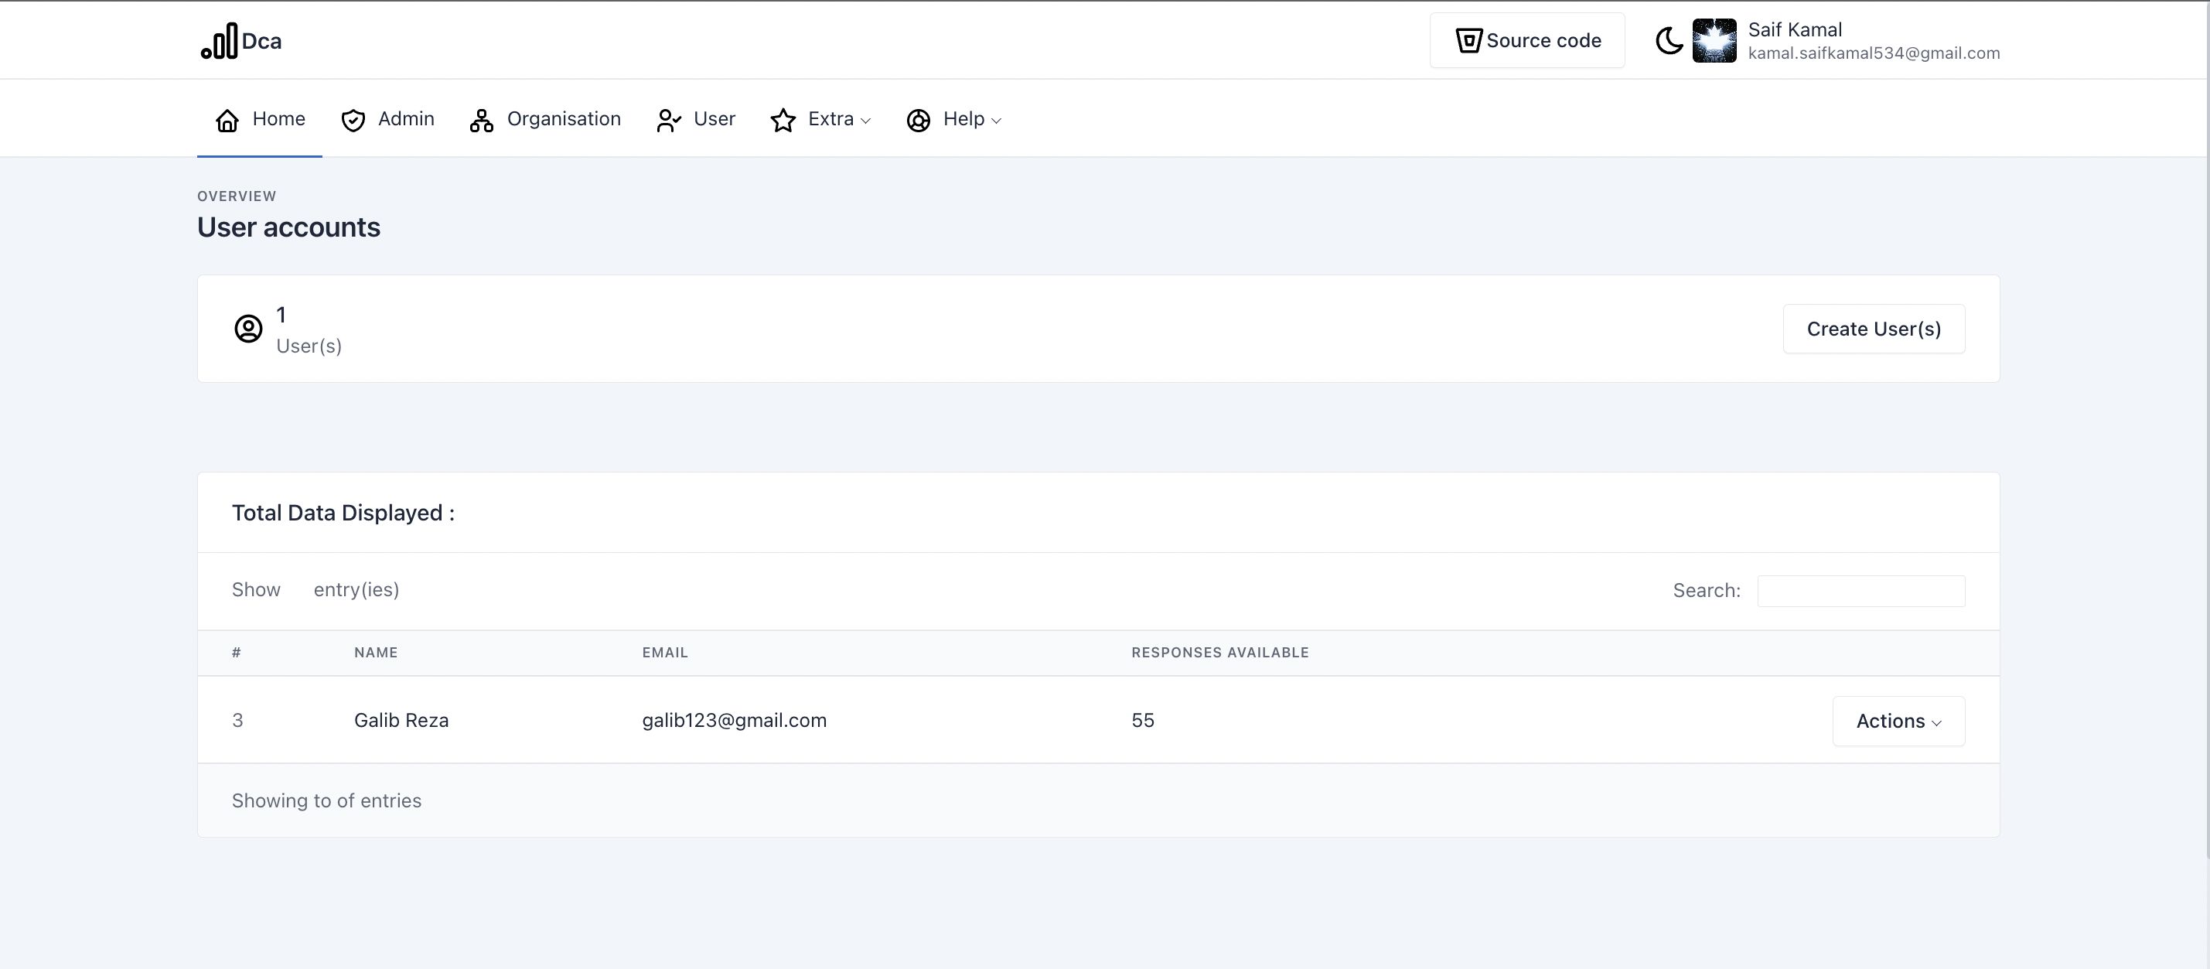Click the Dca bar-chart logo icon
2210x969 pixels.
[220, 41]
